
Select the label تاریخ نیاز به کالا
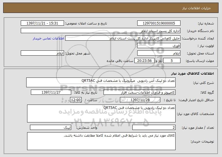tap(86, 93)
